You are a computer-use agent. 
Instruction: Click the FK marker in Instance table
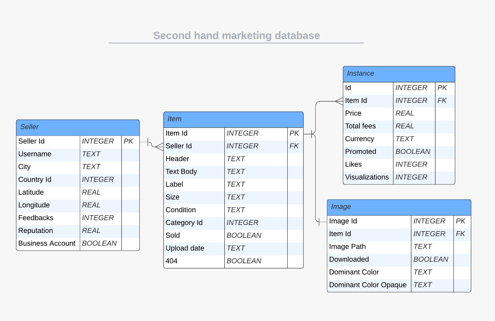[x=442, y=100]
